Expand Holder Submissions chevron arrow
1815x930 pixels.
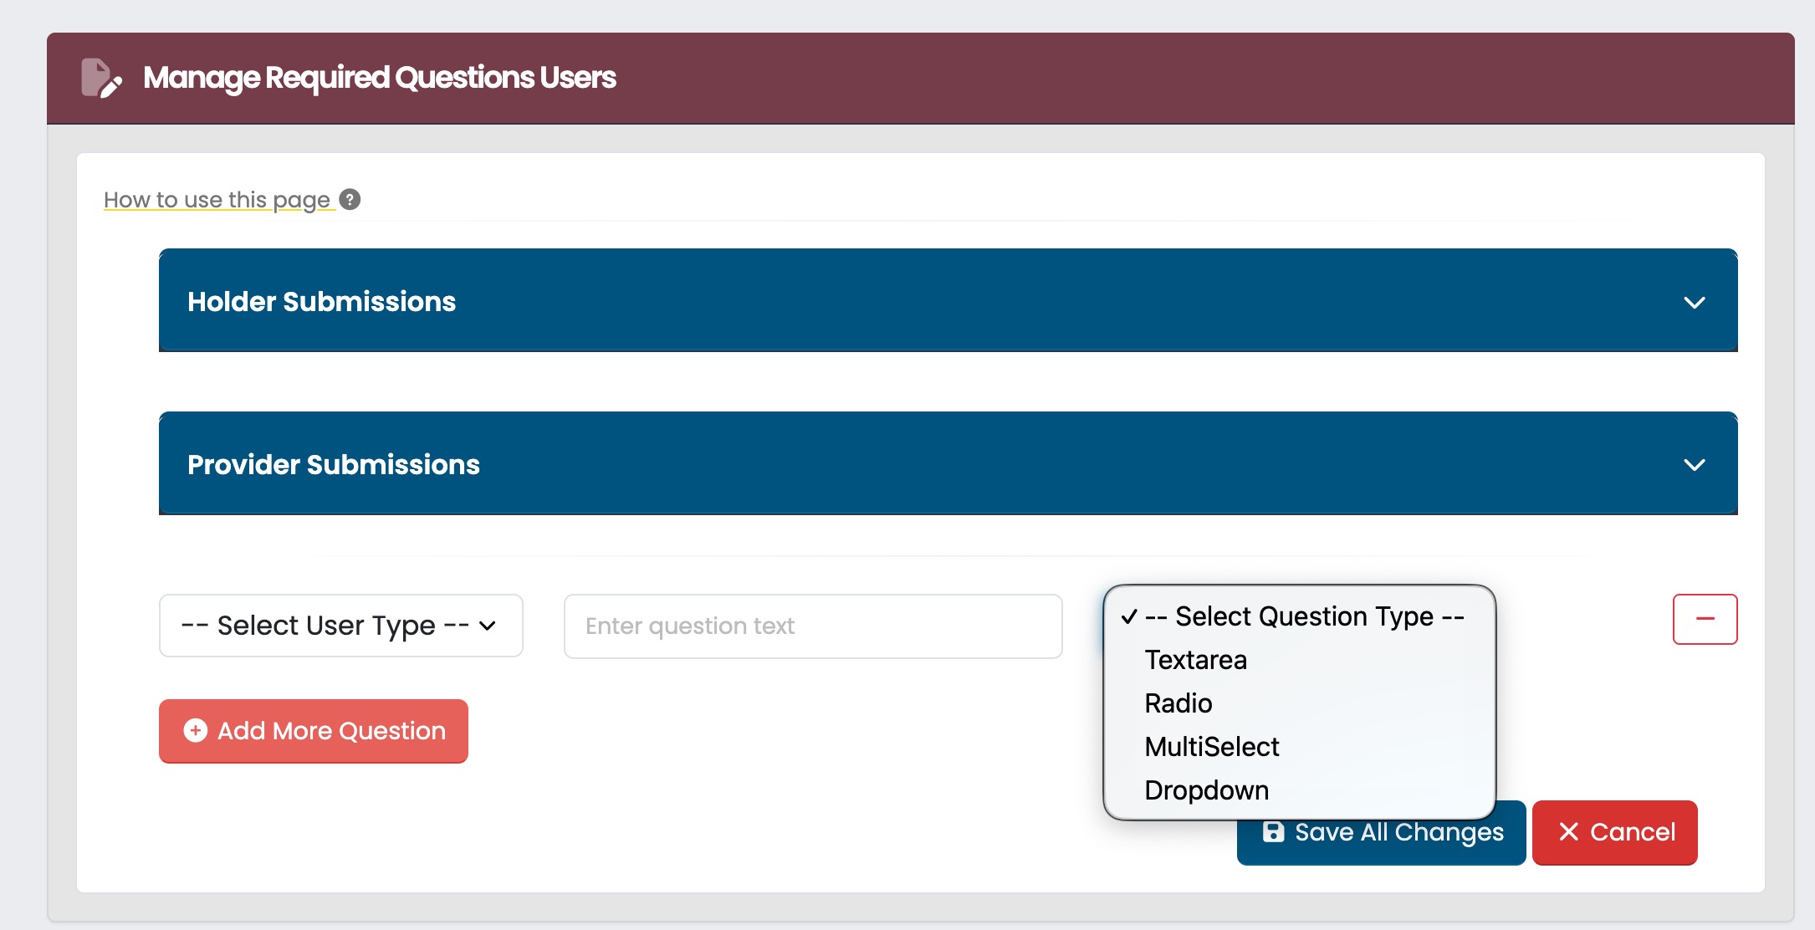click(1694, 302)
